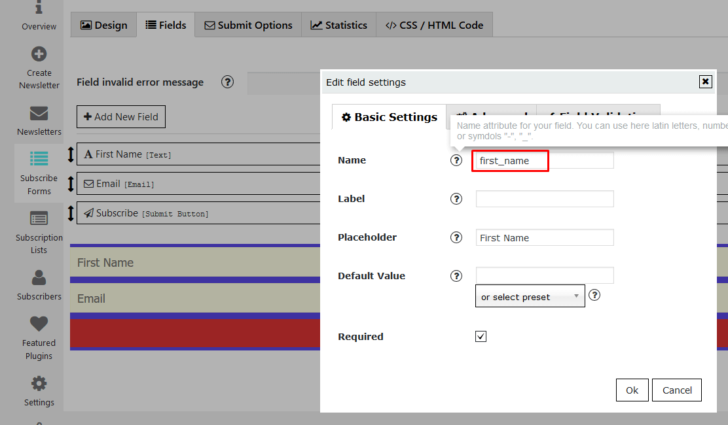Click the help icon for Default Value setting
Image resolution: width=728 pixels, height=425 pixels.
[456, 276]
